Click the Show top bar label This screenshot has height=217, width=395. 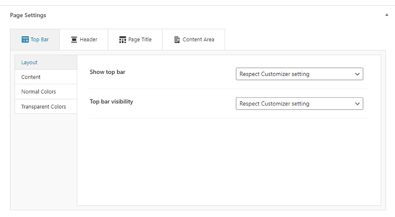[x=107, y=72]
